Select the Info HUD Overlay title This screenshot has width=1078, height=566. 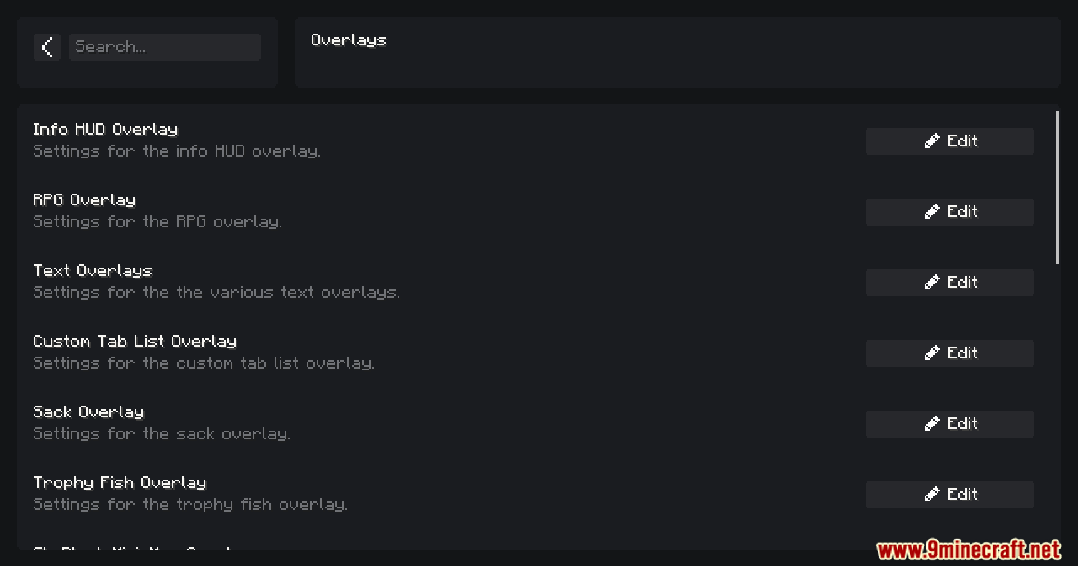[106, 130]
